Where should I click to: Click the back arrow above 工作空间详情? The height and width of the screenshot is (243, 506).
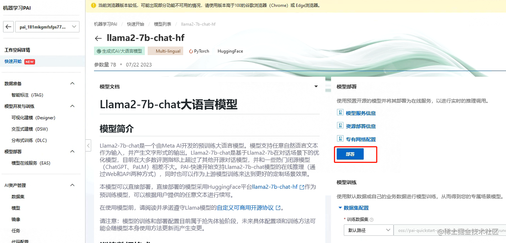8,27
